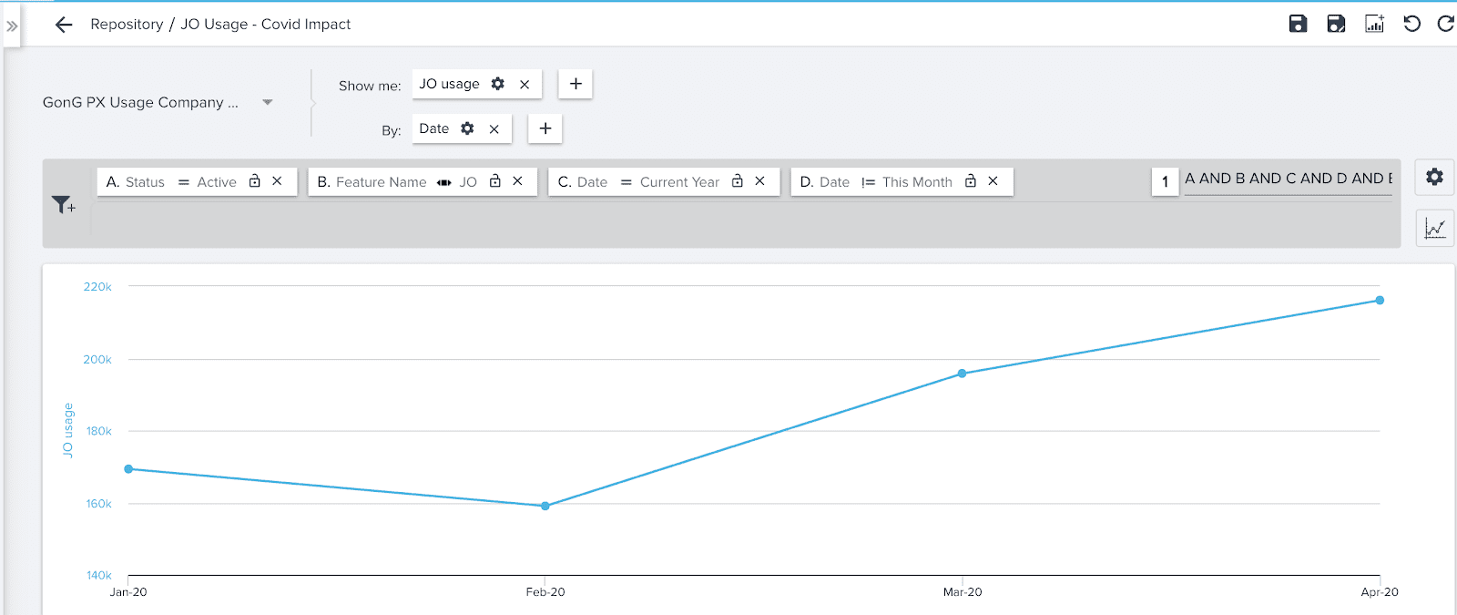Click the add filter funnel icon
The image size is (1457, 615).
[x=63, y=205]
